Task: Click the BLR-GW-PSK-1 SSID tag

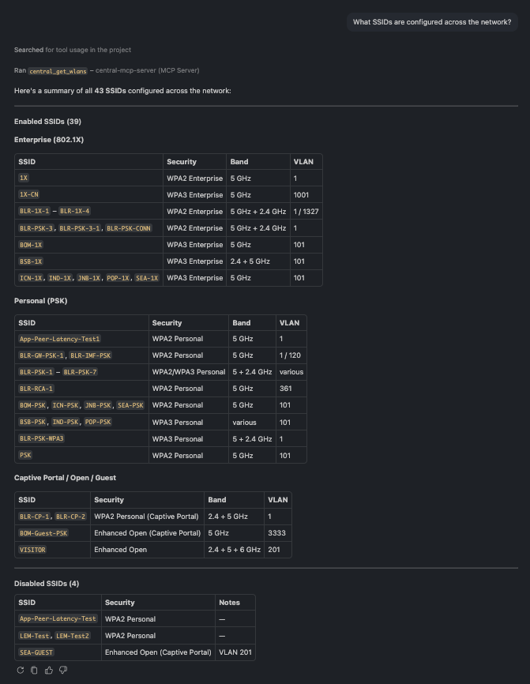Action: (x=42, y=355)
